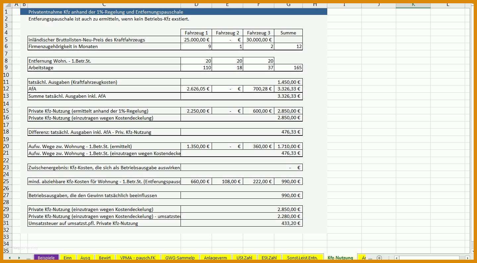Select the 30.000,00 € price cell
Viewport: 477px width, 263px height.
tap(258, 40)
